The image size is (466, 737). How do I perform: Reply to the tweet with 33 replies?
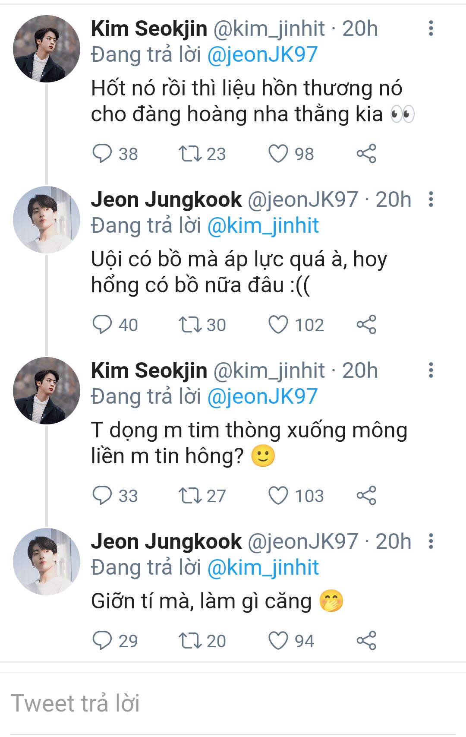[x=102, y=496]
